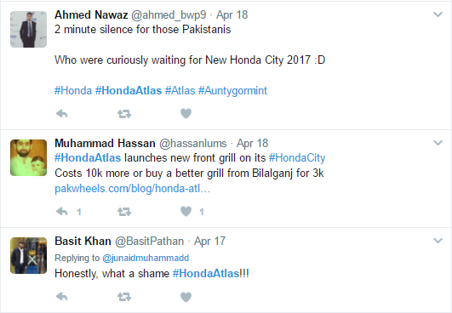Reply to Muhammad Hassan's tweet
This screenshot has height=313, width=452.
point(61,211)
